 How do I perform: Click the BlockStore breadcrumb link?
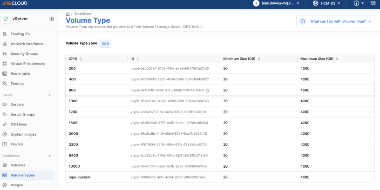tap(83, 14)
